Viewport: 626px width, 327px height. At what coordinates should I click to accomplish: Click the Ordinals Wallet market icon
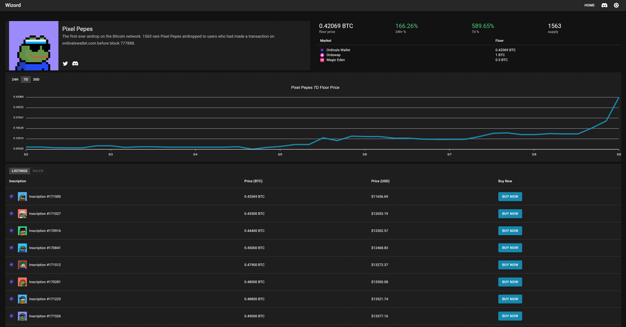[x=322, y=50]
